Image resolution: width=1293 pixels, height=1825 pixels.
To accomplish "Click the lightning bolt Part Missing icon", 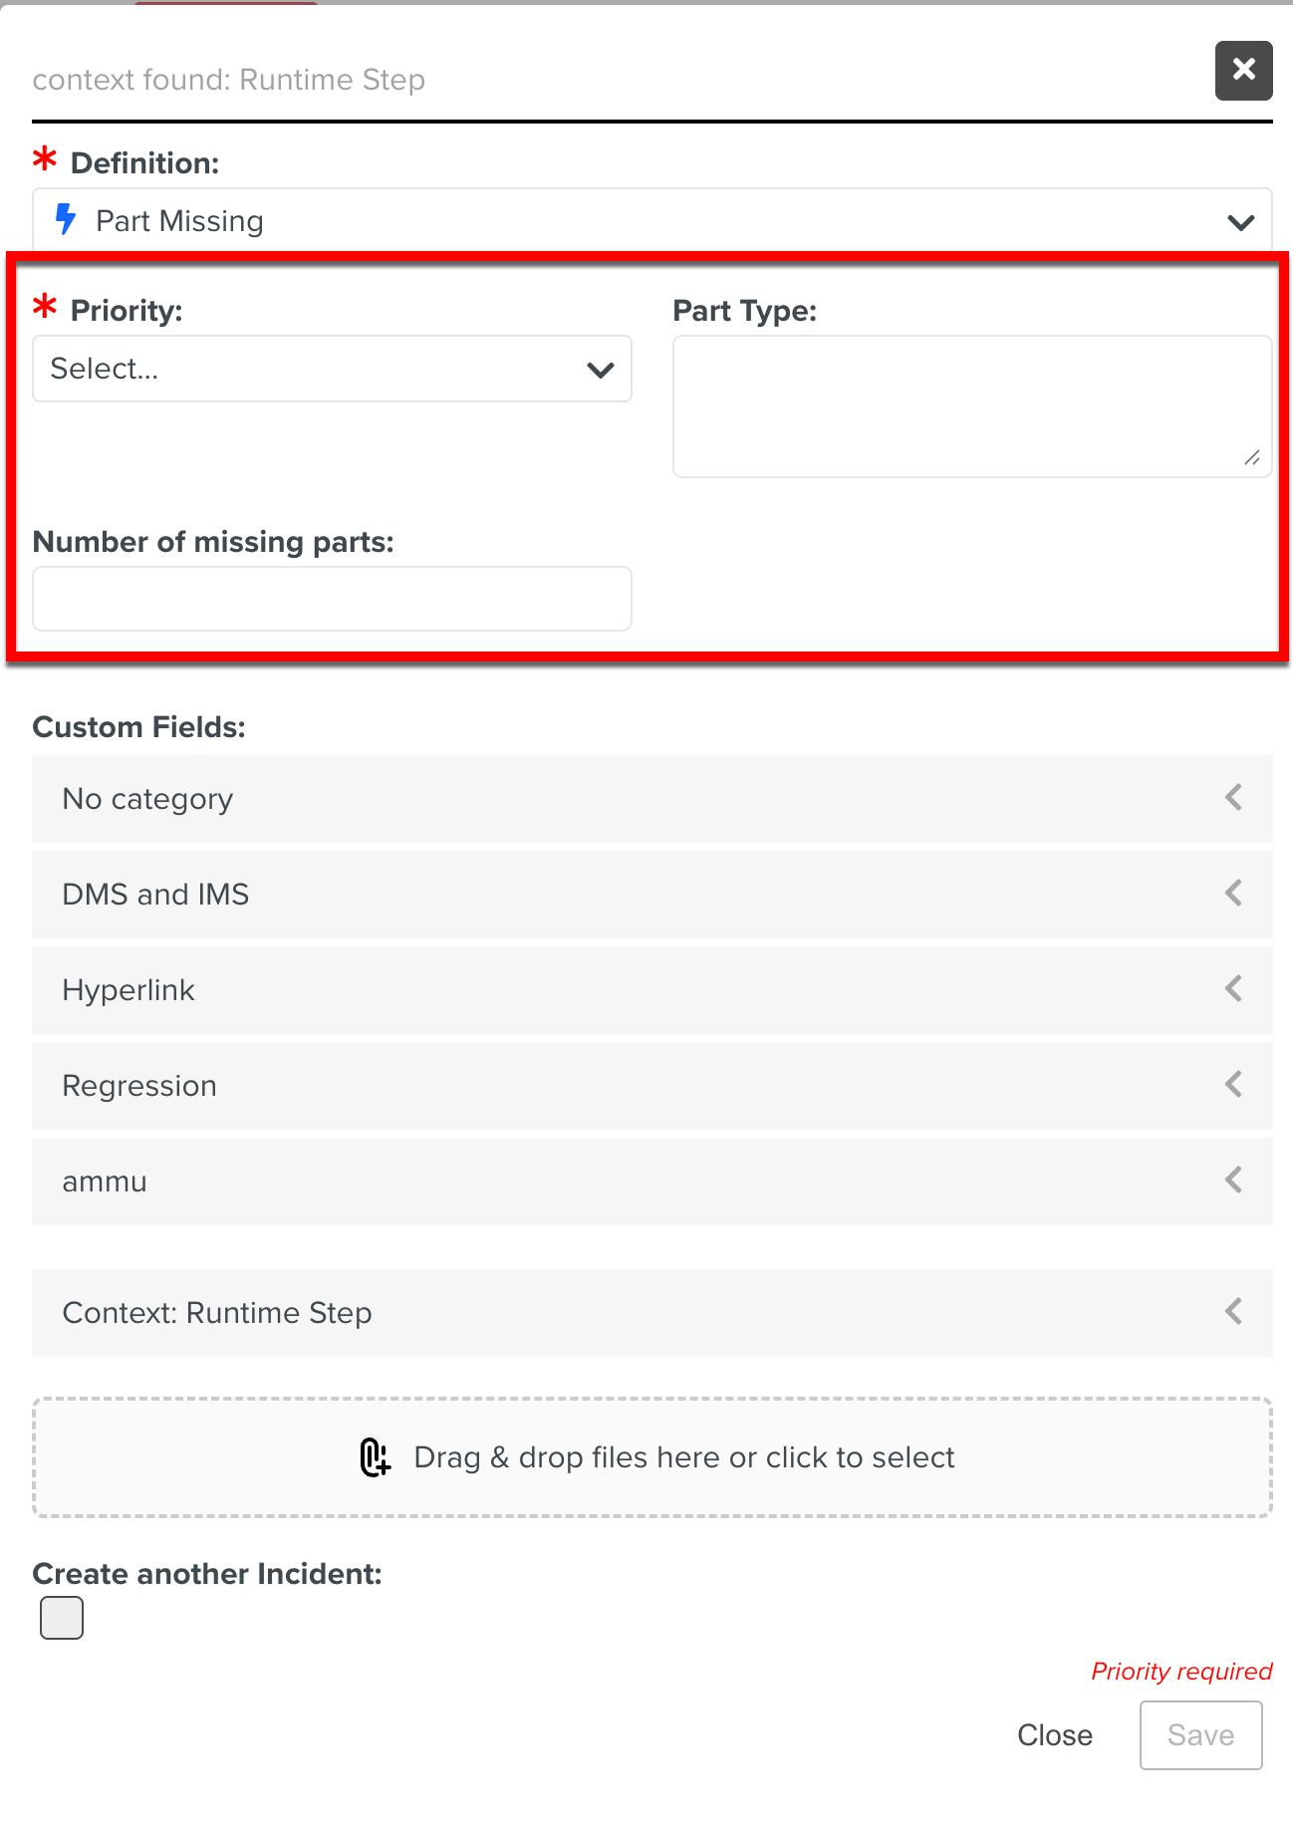I will pyautogui.click(x=66, y=219).
